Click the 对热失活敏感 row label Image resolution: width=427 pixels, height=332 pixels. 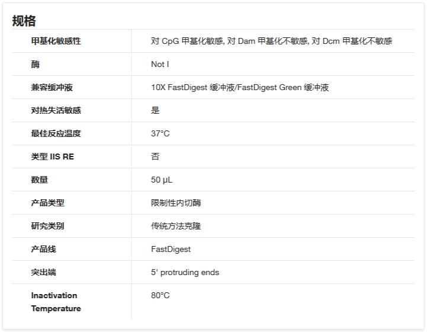56,110
